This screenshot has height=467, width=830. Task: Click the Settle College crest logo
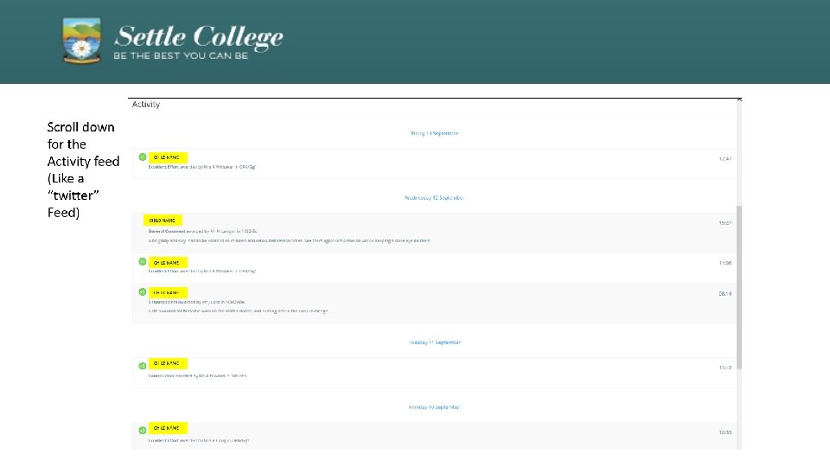81,41
